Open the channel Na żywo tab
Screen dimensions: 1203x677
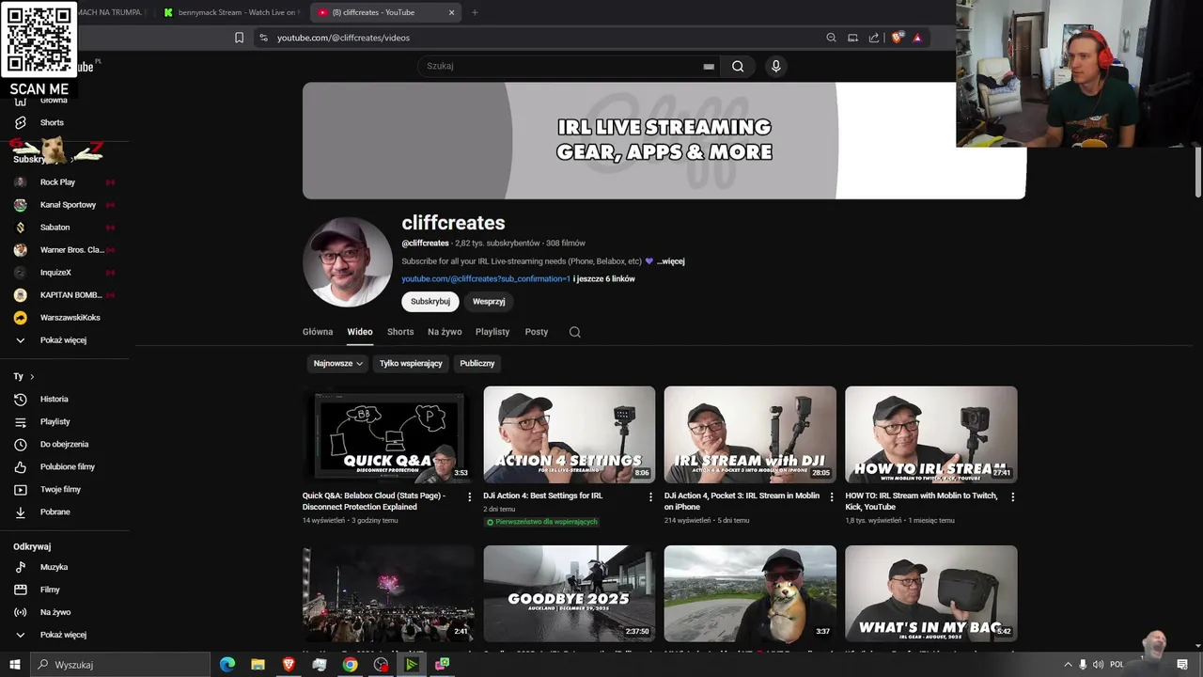coord(445,332)
